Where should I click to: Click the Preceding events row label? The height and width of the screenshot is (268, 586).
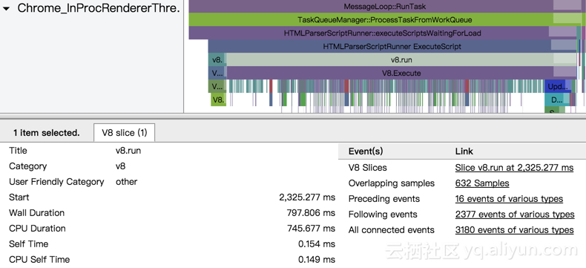(x=383, y=199)
